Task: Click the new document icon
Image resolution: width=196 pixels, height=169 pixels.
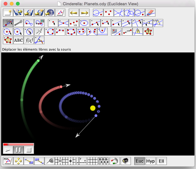Action: pos(8,13)
